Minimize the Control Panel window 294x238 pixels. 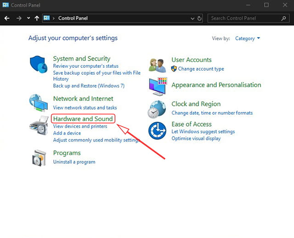click(248, 5)
